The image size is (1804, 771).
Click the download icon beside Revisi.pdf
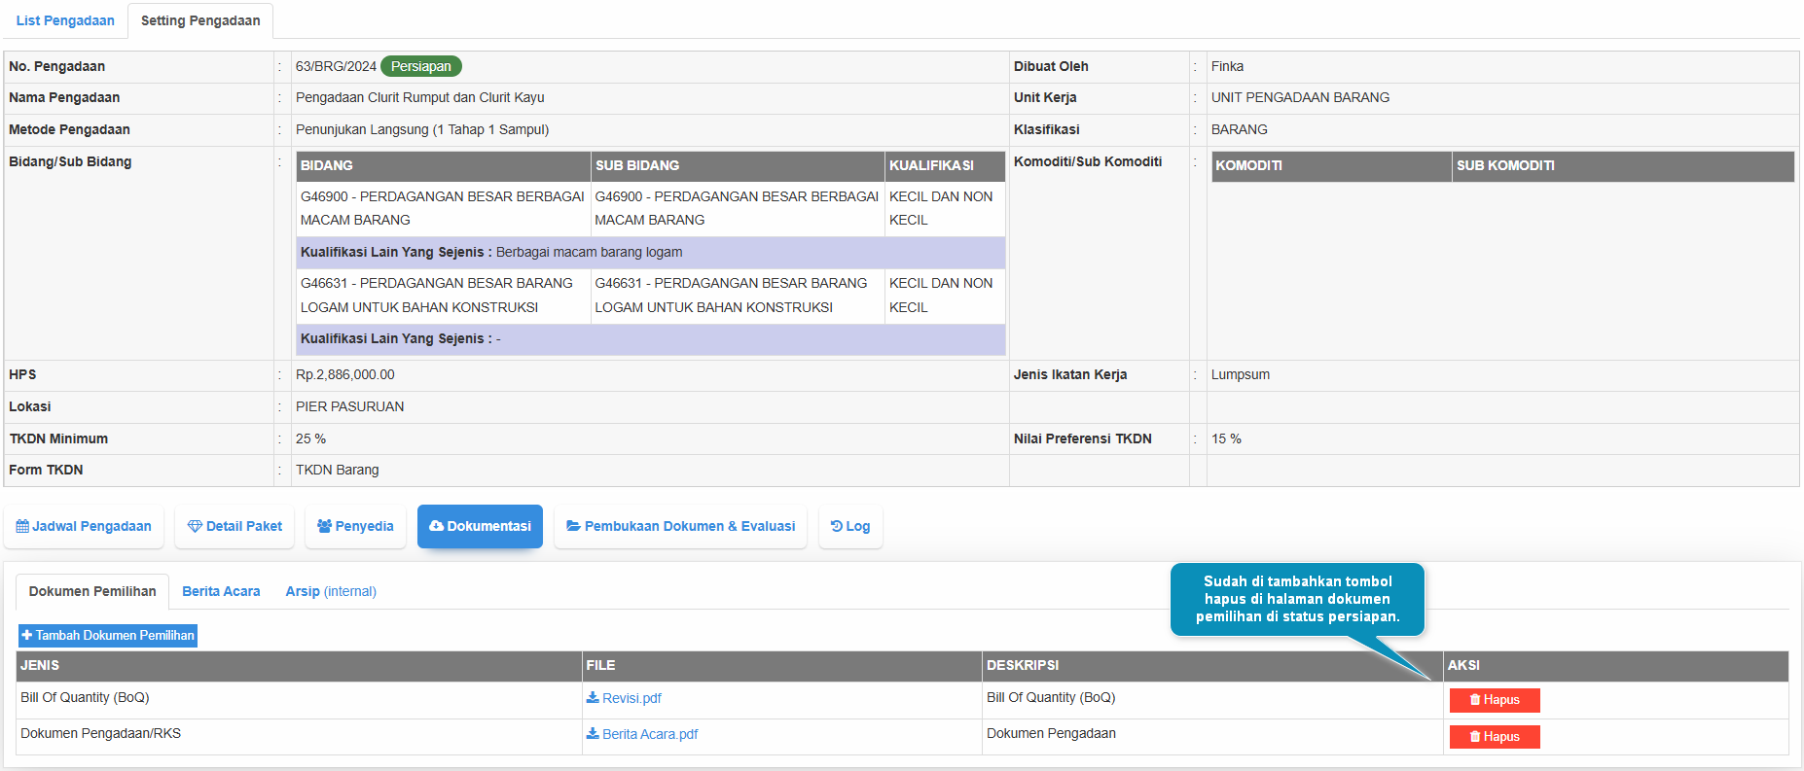pos(593,697)
